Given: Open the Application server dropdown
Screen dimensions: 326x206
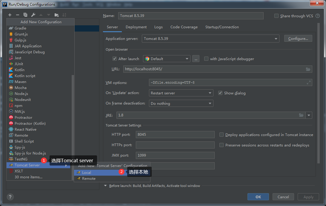Looking at the screenshot, I should [210, 38].
